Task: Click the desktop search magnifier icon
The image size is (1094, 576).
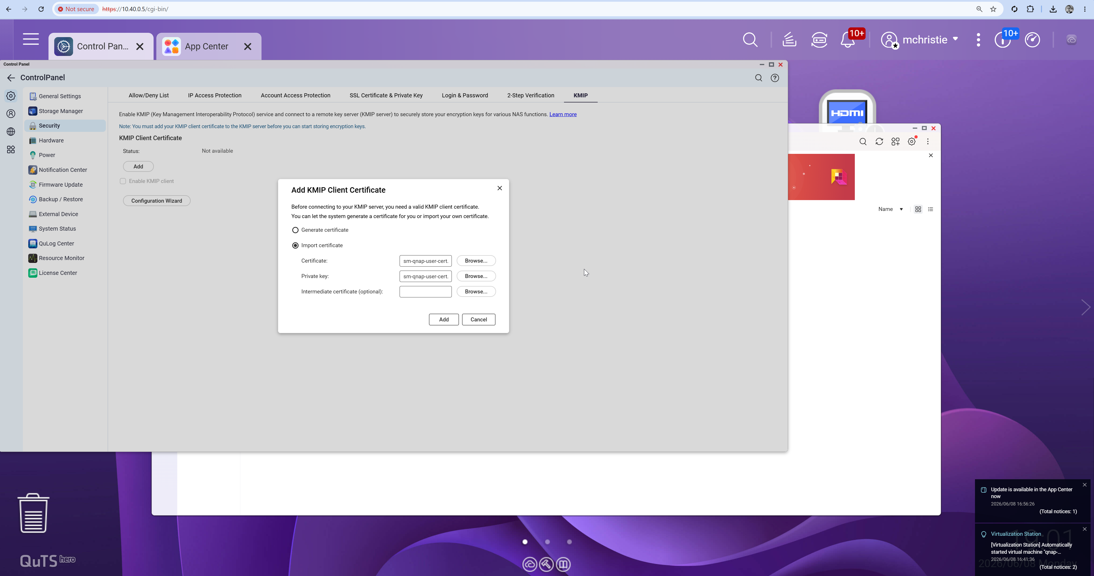Action: coord(750,39)
